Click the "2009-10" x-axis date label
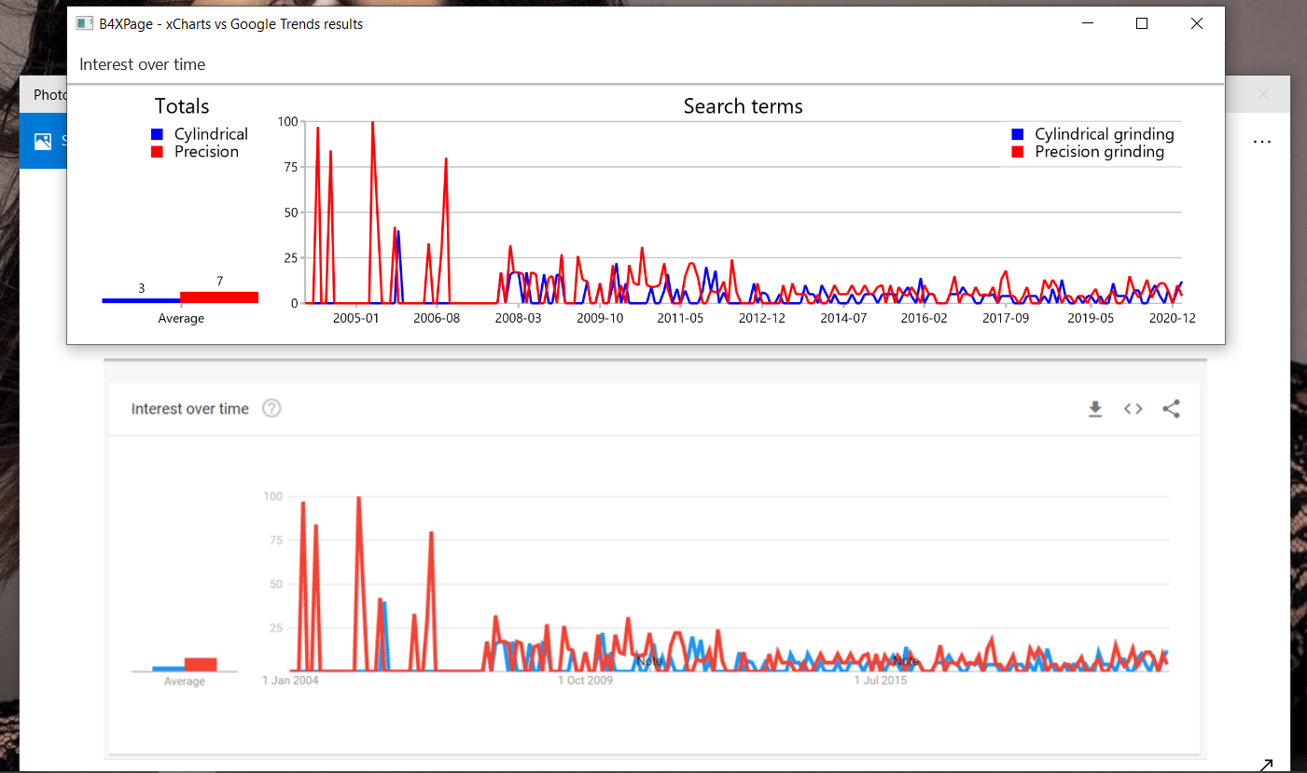 click(x=600, y=318)
